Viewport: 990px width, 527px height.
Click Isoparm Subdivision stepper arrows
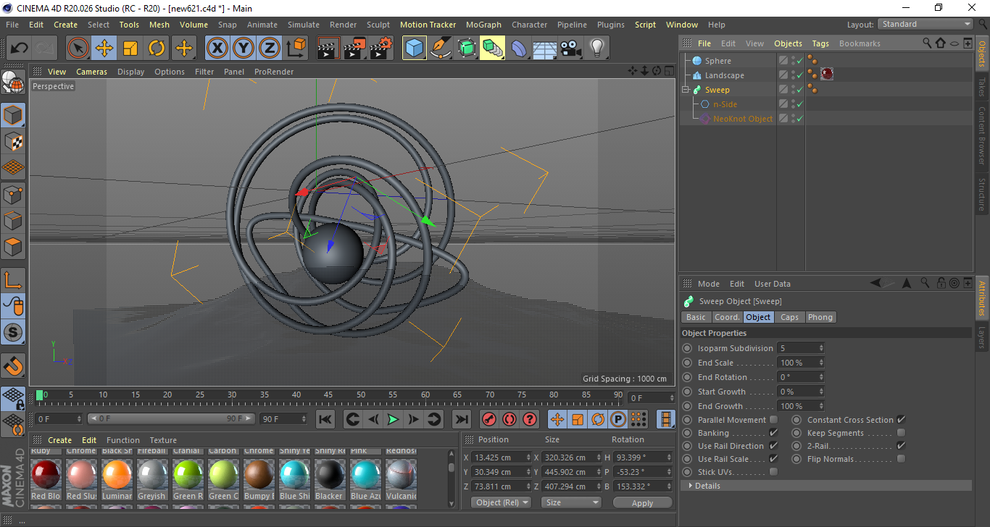click(821, 348)
